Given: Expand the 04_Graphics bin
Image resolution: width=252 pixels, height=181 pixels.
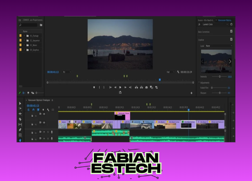Looking at the screenshot, I should click(x=24, y=50).
